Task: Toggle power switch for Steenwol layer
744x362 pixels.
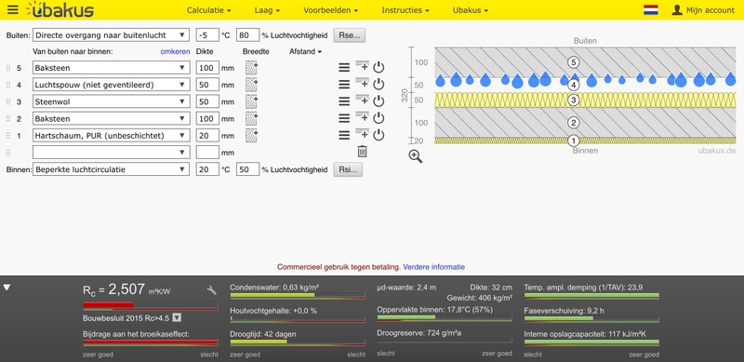Action: click(x=379, y=101)
